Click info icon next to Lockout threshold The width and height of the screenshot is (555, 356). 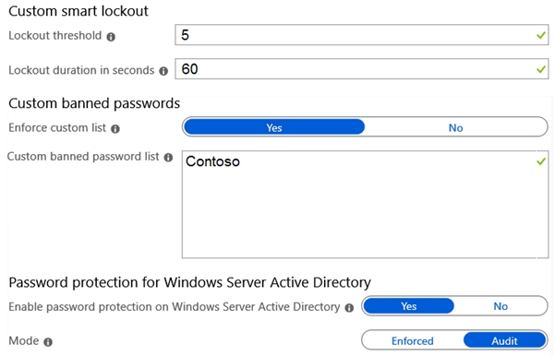[111, 37]
